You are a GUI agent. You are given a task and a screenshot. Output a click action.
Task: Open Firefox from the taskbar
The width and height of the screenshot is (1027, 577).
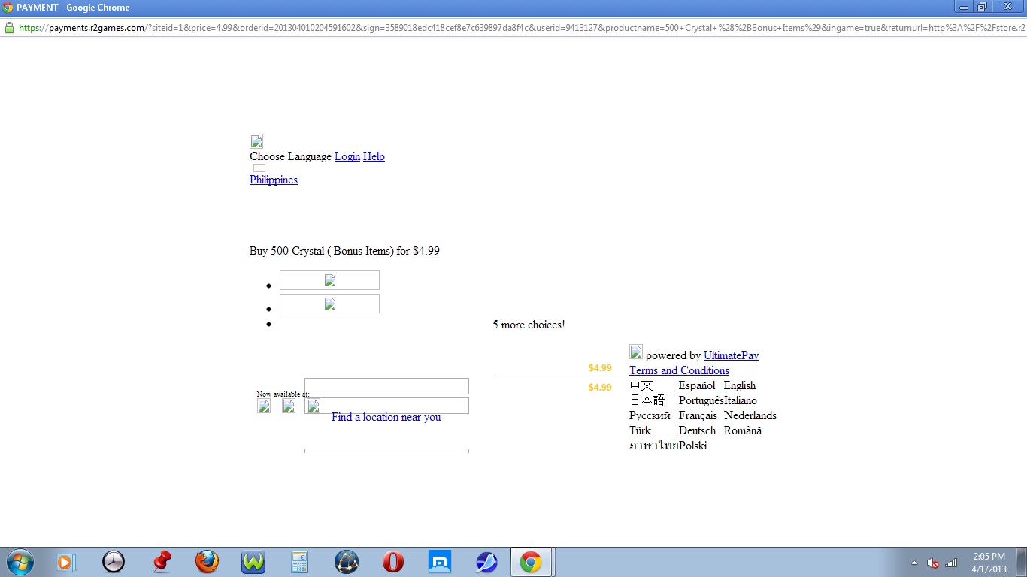[x=207, y=562]
